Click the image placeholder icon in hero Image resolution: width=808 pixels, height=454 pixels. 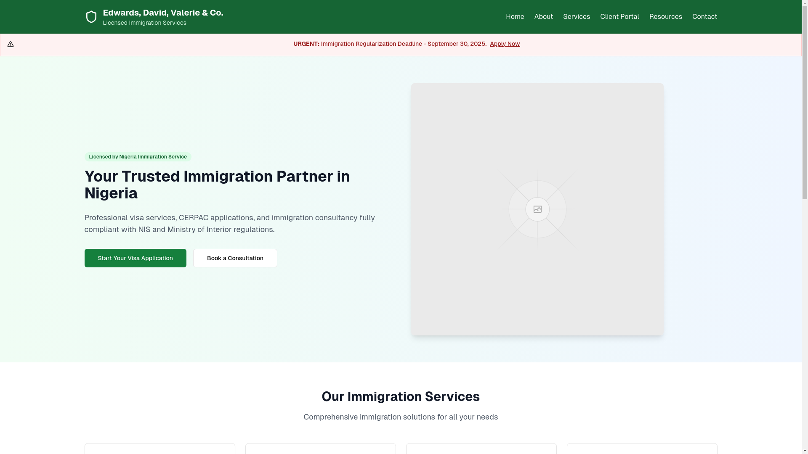tap(537, 209)
